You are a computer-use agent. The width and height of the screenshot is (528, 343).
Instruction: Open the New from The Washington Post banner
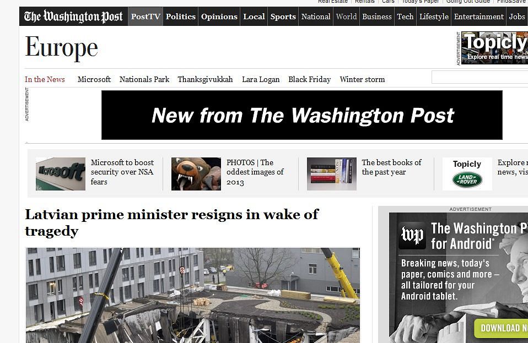tap(301, 115)
